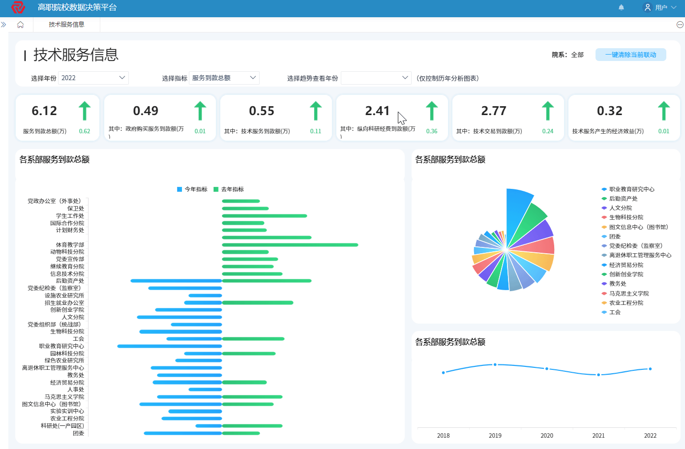The image size is (685, 449).
Task: Switch to the 技术服务信息 tab
Action: tap(66, 25)
